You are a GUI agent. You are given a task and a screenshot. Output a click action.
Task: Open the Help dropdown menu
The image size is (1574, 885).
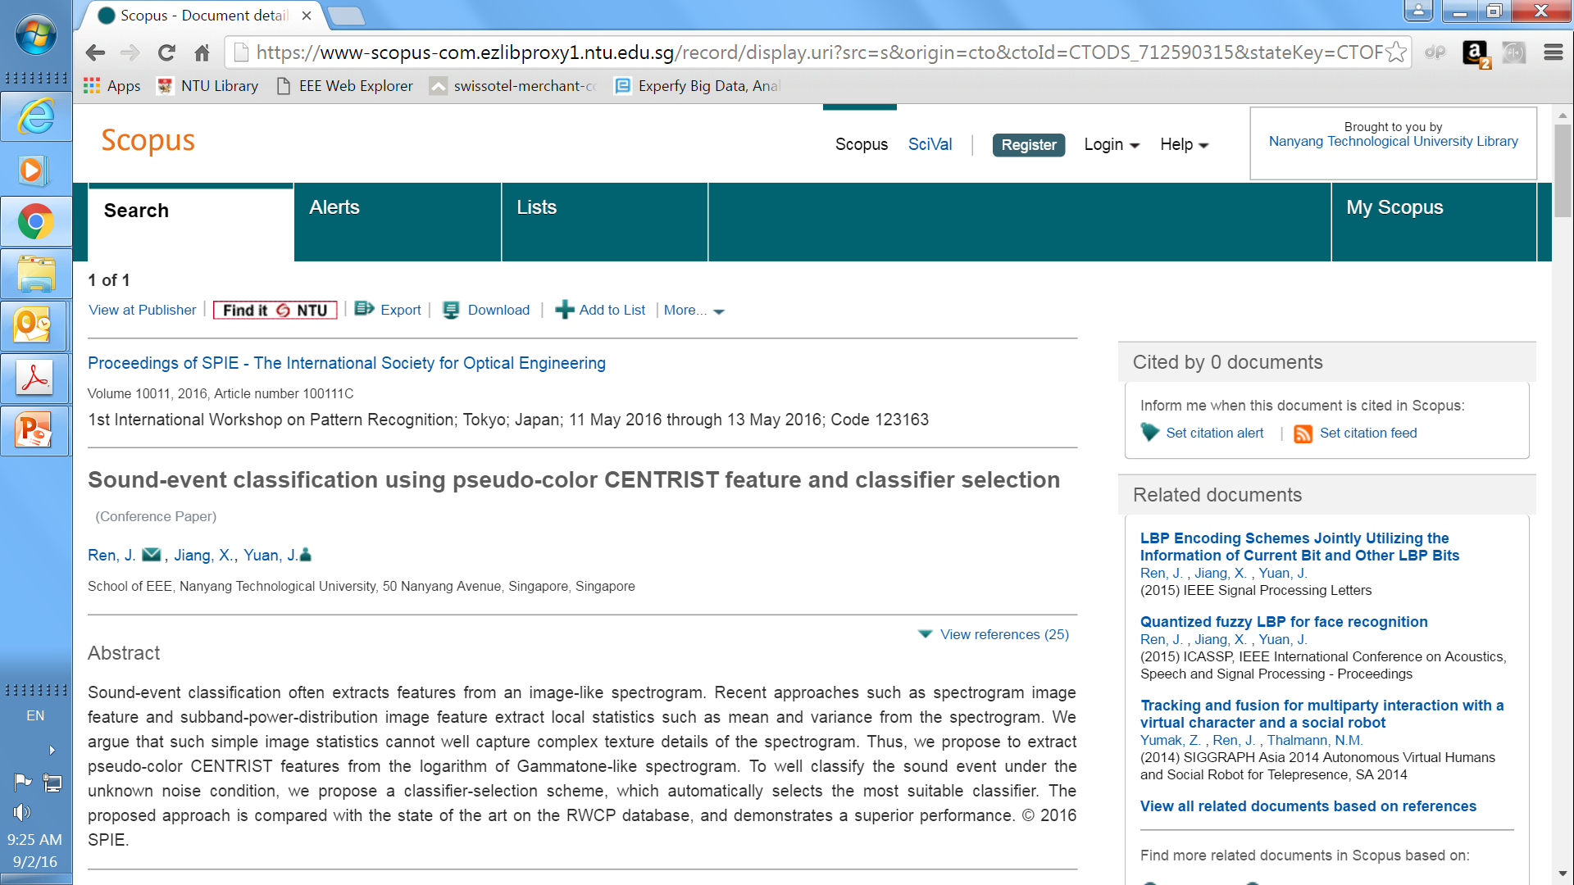(1184, 145)
